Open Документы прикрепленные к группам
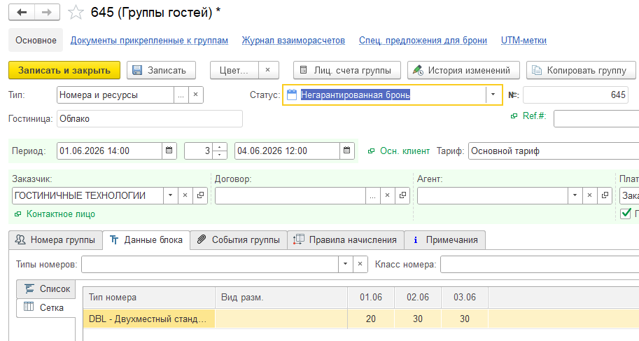639x341 pixels. click(149, 41)
